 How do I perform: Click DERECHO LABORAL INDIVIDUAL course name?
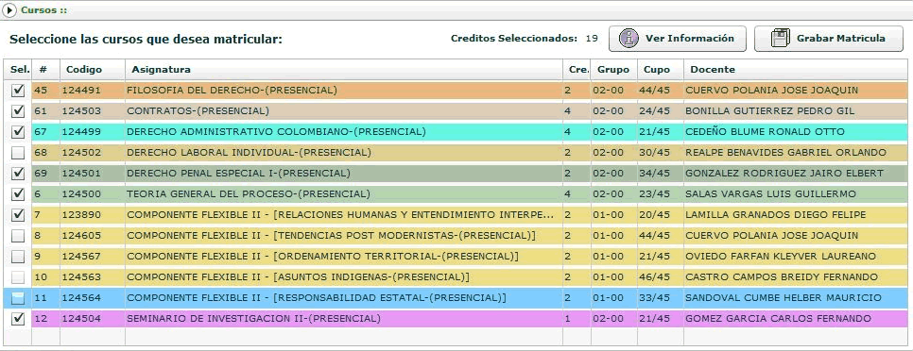249,153
